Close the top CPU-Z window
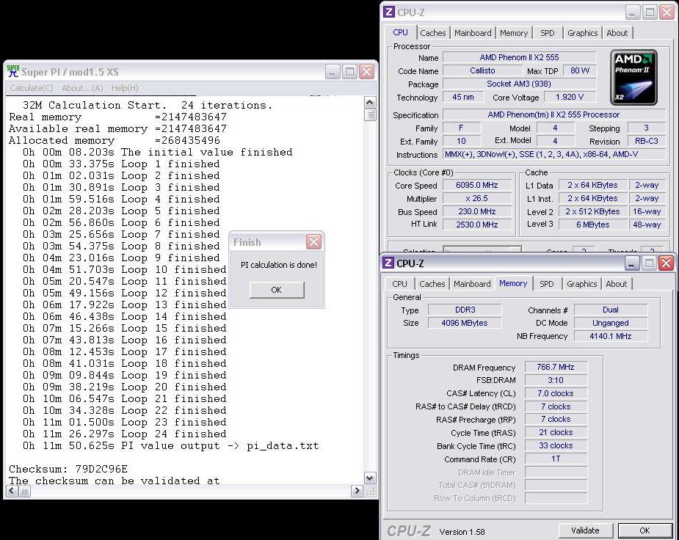679x540 pixels. click(667, 12)
